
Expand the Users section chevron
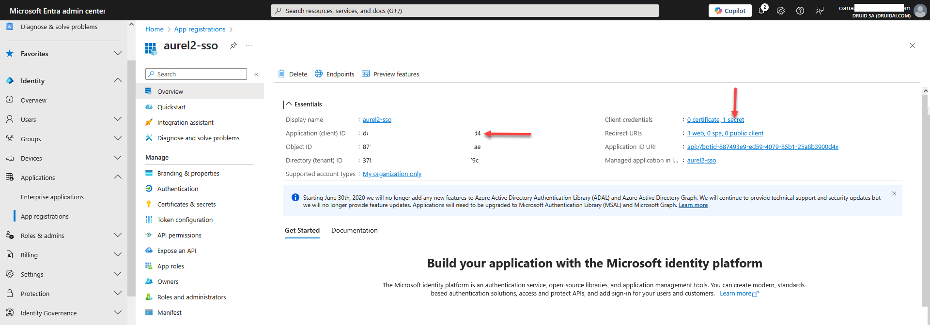coord(117,119)
